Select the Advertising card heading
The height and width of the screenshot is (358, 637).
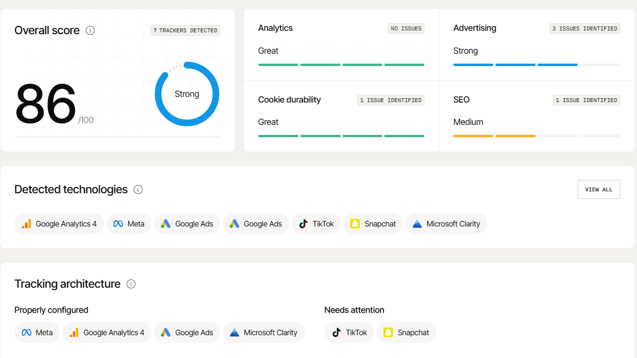(x=475, y=28)
